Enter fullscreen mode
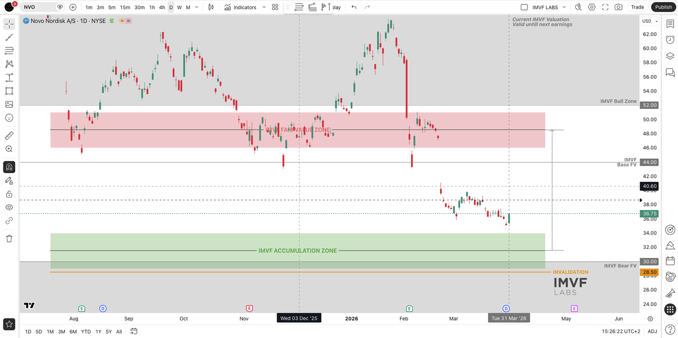 (606, 7)
